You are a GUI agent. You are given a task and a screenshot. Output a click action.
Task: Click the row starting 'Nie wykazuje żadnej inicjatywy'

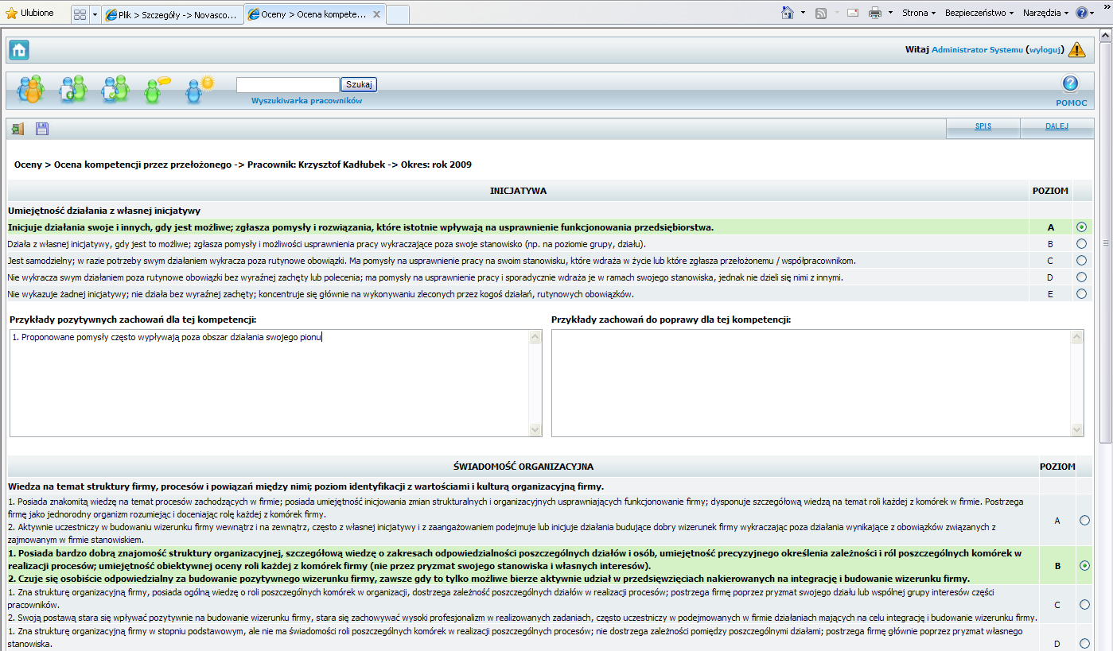(x=517, y=294)
